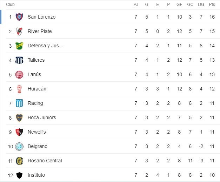Click the Racing club crest

point(19,103)
